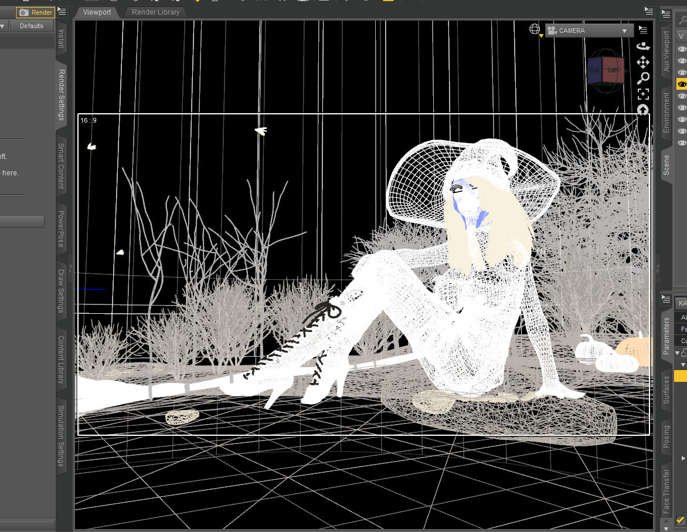Image resolution: width=687 pixels, height=532 pixels.
Task: Open the options menu above the Aux Viewport tab
Action: click(666, 15)
